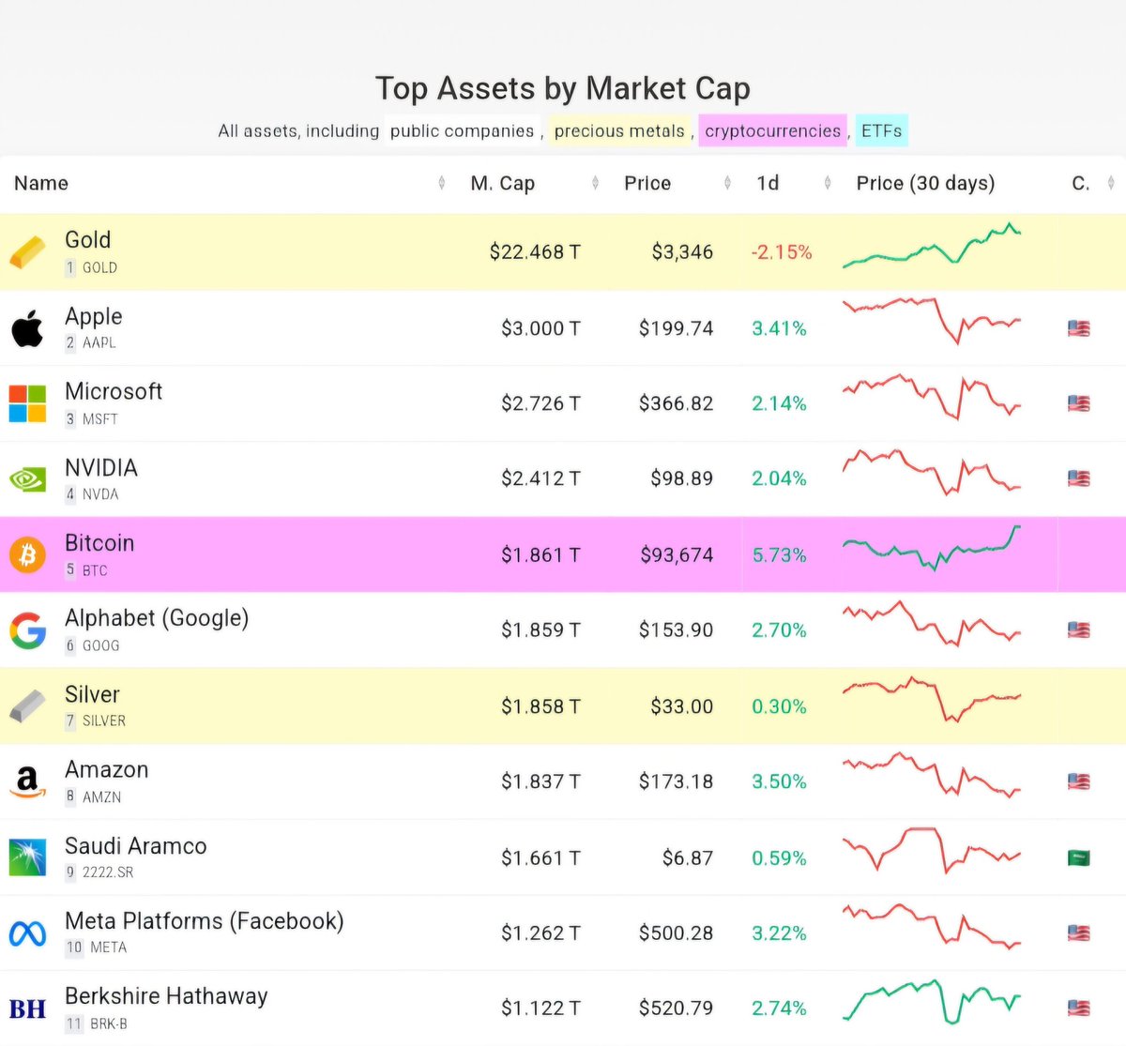Open the Amazon company link
The width and height of the screenshot is (1126, 1046).
[x=106, y=770]
